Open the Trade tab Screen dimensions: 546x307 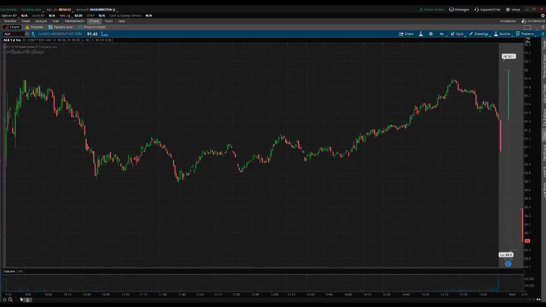point(26,21)
